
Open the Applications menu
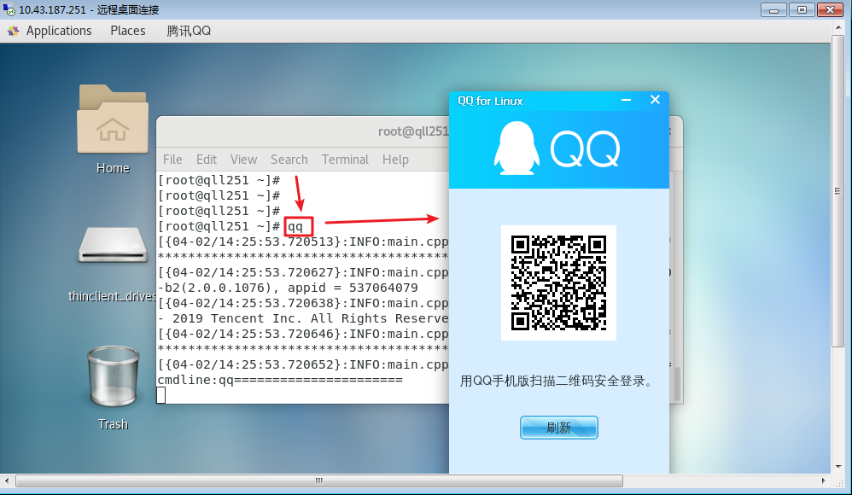(59, 31)
